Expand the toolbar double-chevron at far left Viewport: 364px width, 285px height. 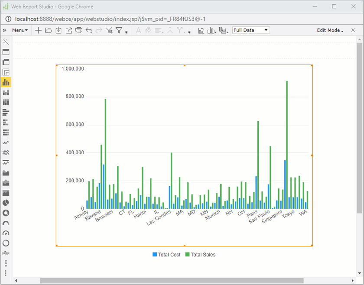coord(5,30)
